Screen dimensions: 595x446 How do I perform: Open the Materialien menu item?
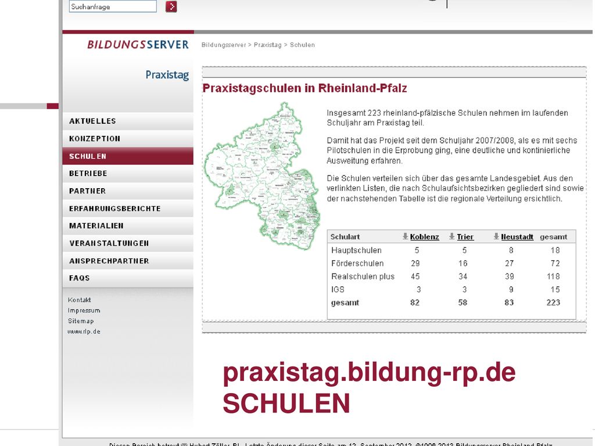(x=128, y=226)
